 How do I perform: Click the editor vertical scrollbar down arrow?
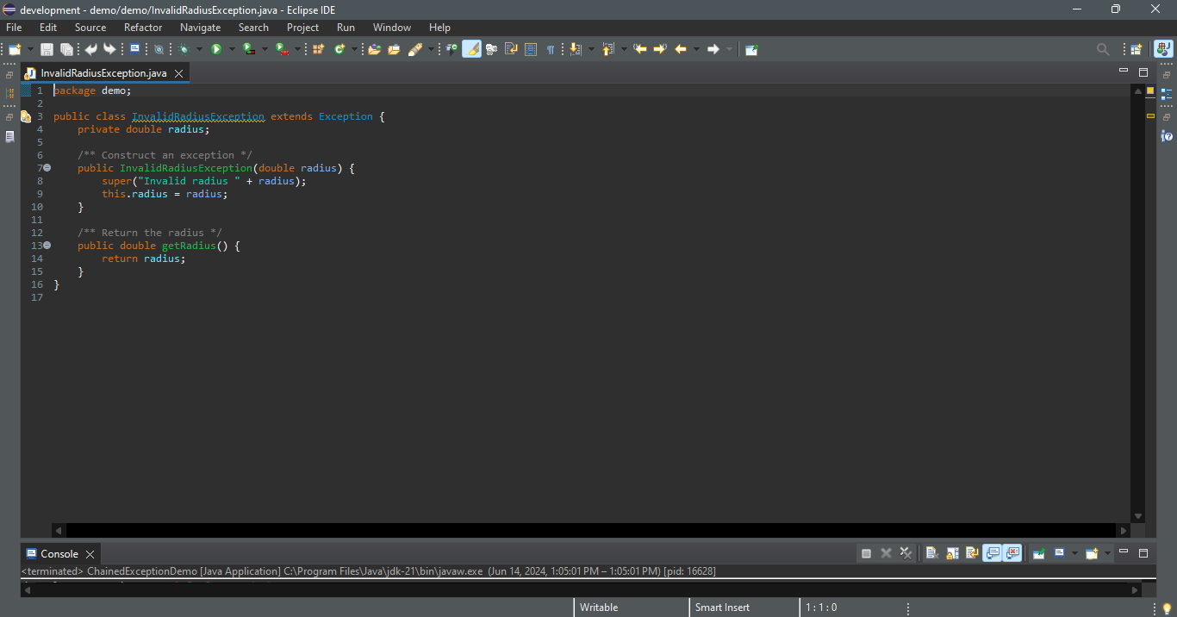coord(1137,516)
